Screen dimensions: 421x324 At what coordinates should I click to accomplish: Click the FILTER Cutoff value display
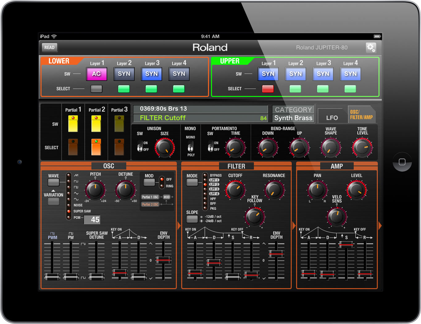click(201, 118)
